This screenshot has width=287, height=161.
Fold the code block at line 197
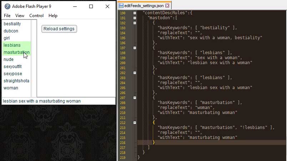coord(135,47)
